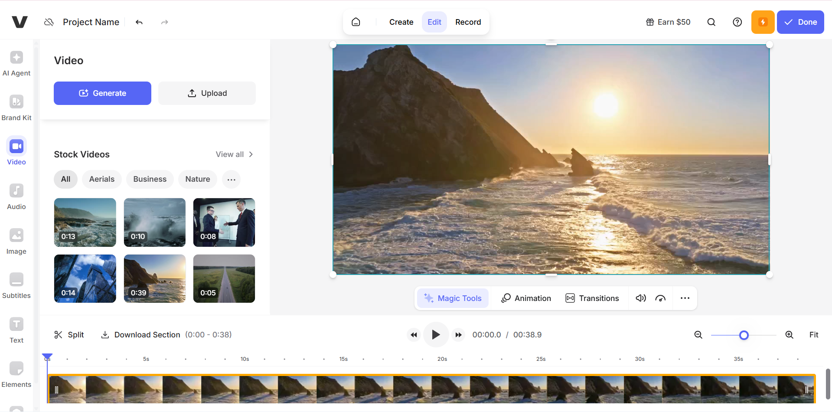Click the orange lightning upgrade icon
Viewport: 832px width, 412px height.
[x=763, y=22]
